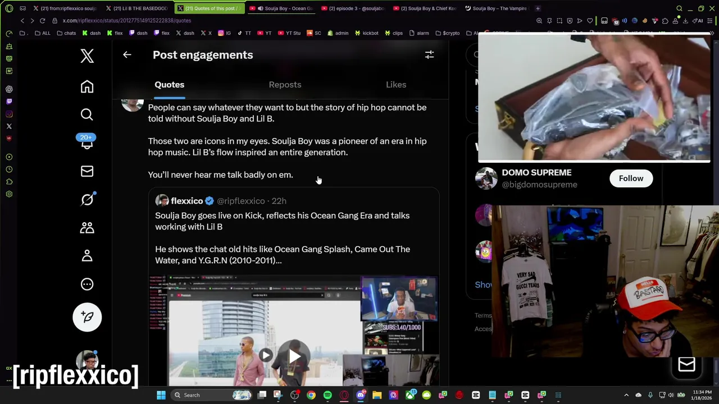Click Opera menu logo at top-left
Screen dimensions: 719x404
pyautogui.click(x=9, y=8)
